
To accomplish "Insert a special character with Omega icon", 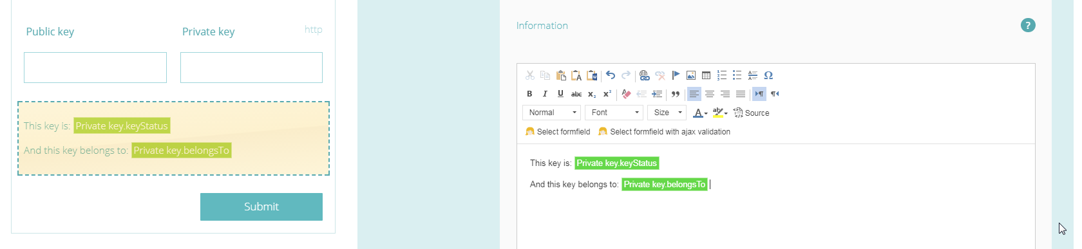I will point(768,75).
